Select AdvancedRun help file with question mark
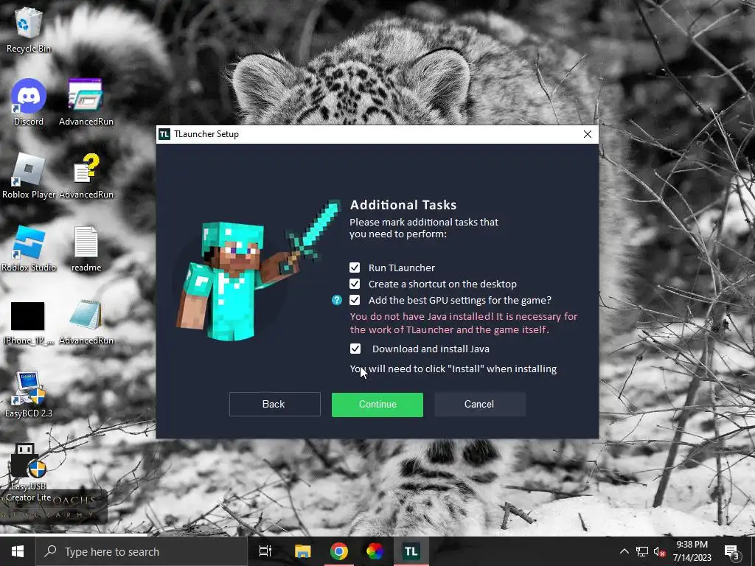The height and width of the screenshot is (566, 755). pos(86,175)
